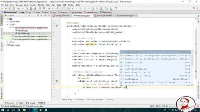This screenshot has height=112, width=200.
Task: Undo the last edit from the toolbar
Action: pos(19,8)
